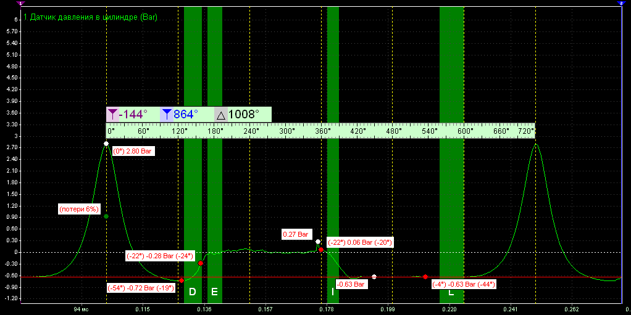
Task: Click the dark green losses point below peak
Action: point(106,216)
